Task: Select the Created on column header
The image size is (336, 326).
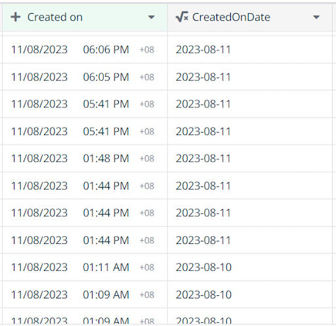Action: point(85,17)
